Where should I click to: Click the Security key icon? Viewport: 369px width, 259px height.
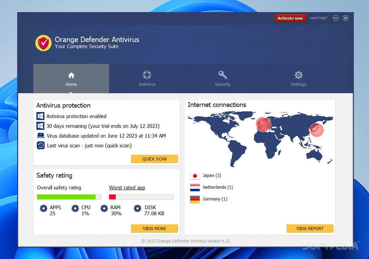click(x=223, y=75)
